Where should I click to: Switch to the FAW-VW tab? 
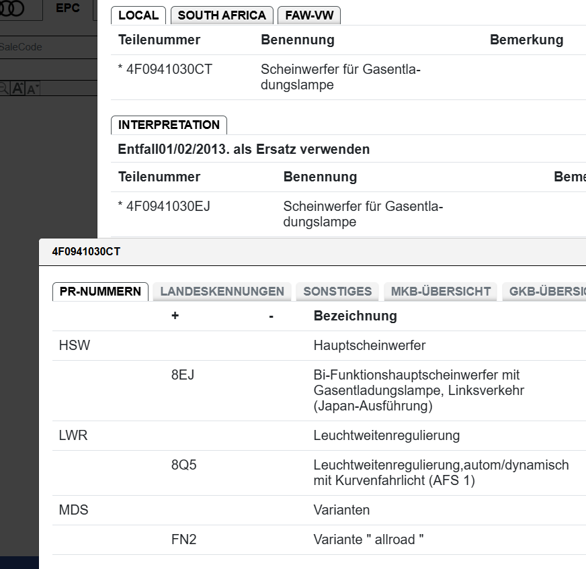pos(309,15)
